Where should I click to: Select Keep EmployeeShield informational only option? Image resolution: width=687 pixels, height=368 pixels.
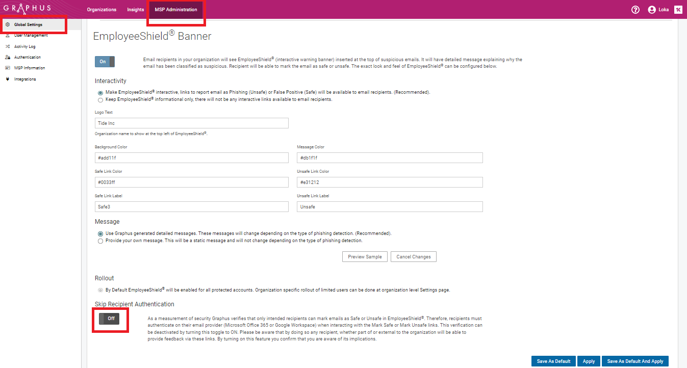click(x=100, y=100)
